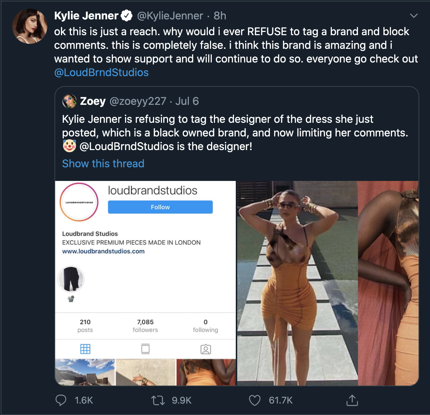Open the tweet author's profile picture
The height and width of the screenshot is (415, 430).
click(30, 27)
